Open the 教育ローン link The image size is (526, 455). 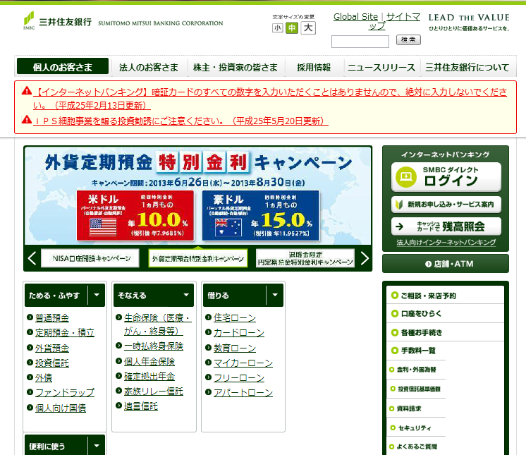click(x=235, y=348)
